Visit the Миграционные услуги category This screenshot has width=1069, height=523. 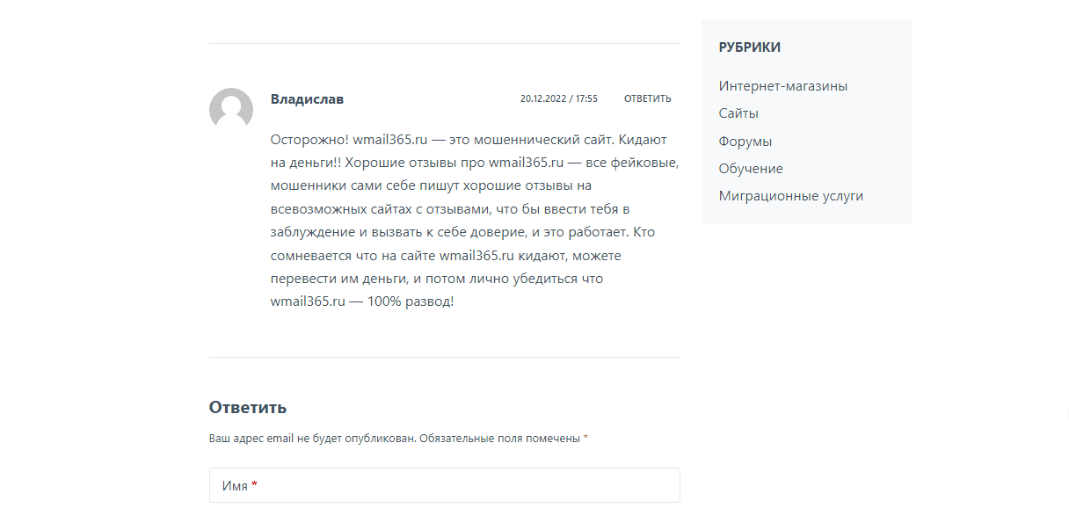pos(790,196)
